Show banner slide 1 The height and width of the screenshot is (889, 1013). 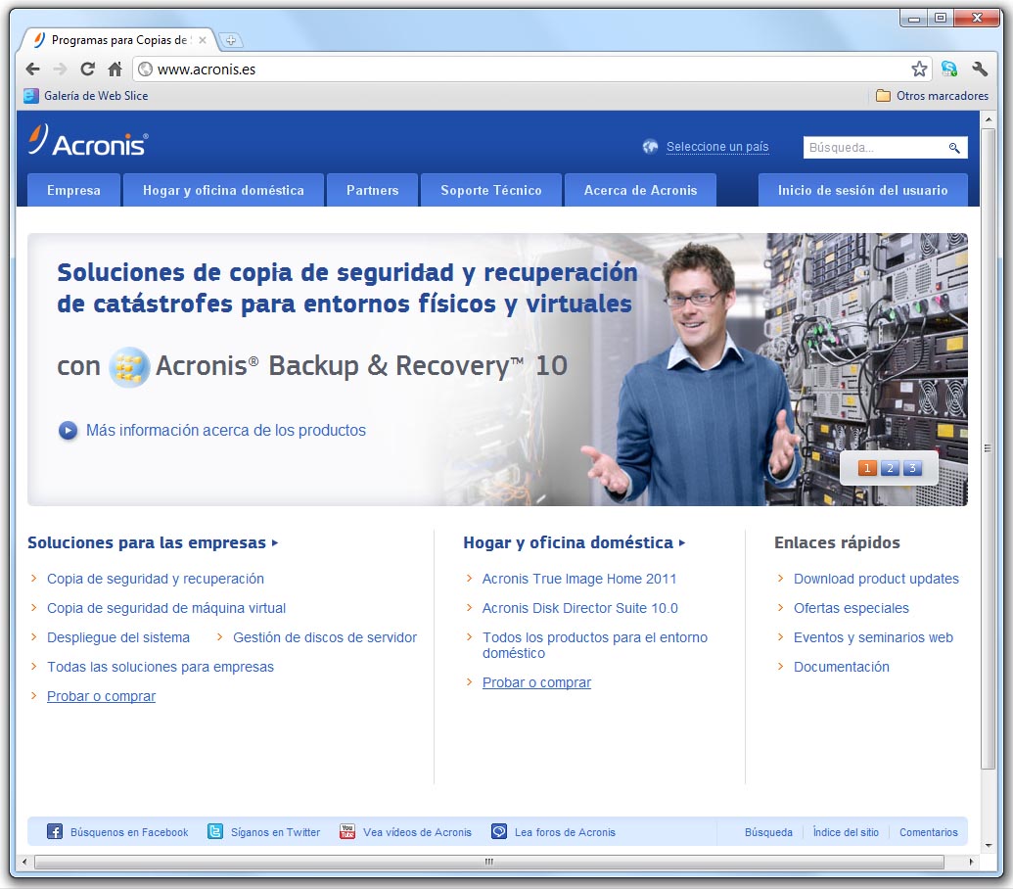click(x=867, y=468)
